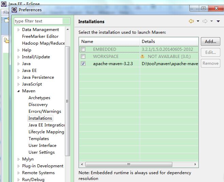This screenshot has width=224, height=182.
Task: Click the tree's vertical scrollbar thumb
Action: (x=67, y=101)
